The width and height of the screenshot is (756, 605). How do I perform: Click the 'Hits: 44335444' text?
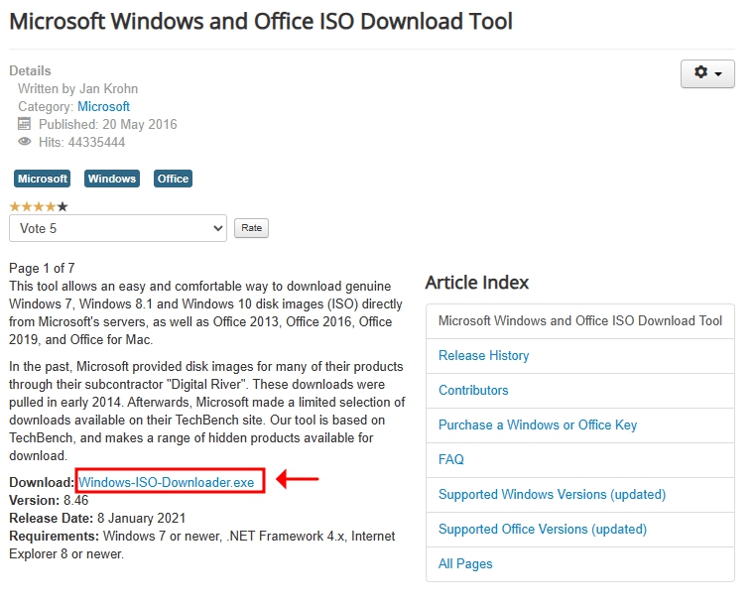click(82, 142)
